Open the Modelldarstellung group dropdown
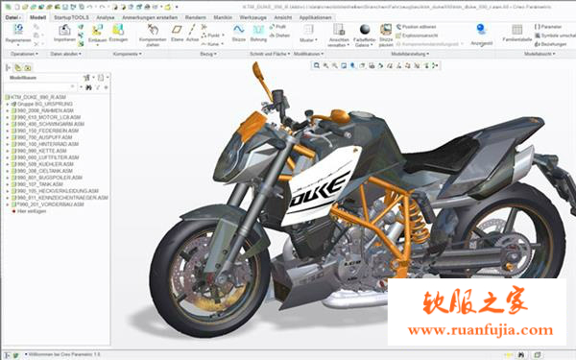This screenshot has height=360, width=576. [410, 54]
